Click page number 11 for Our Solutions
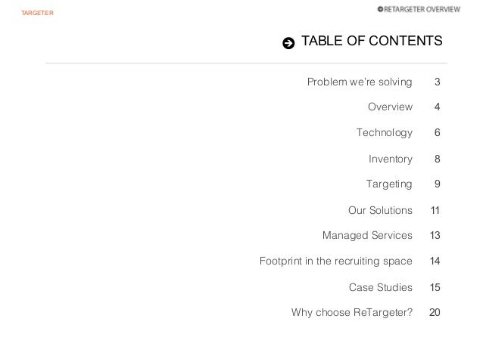Screen dimensions: 483x362 coord(435,210)
